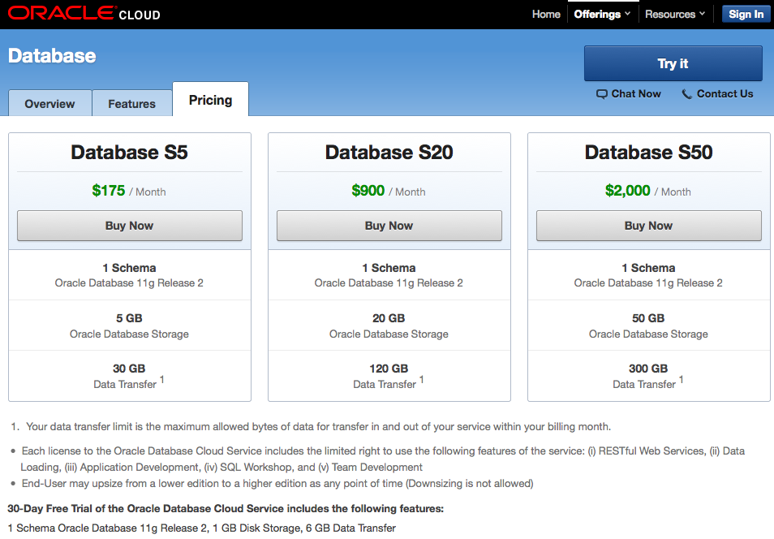
Task: Switch to the Overview tab
Action: pyautogui.click(x=49, y=103)
